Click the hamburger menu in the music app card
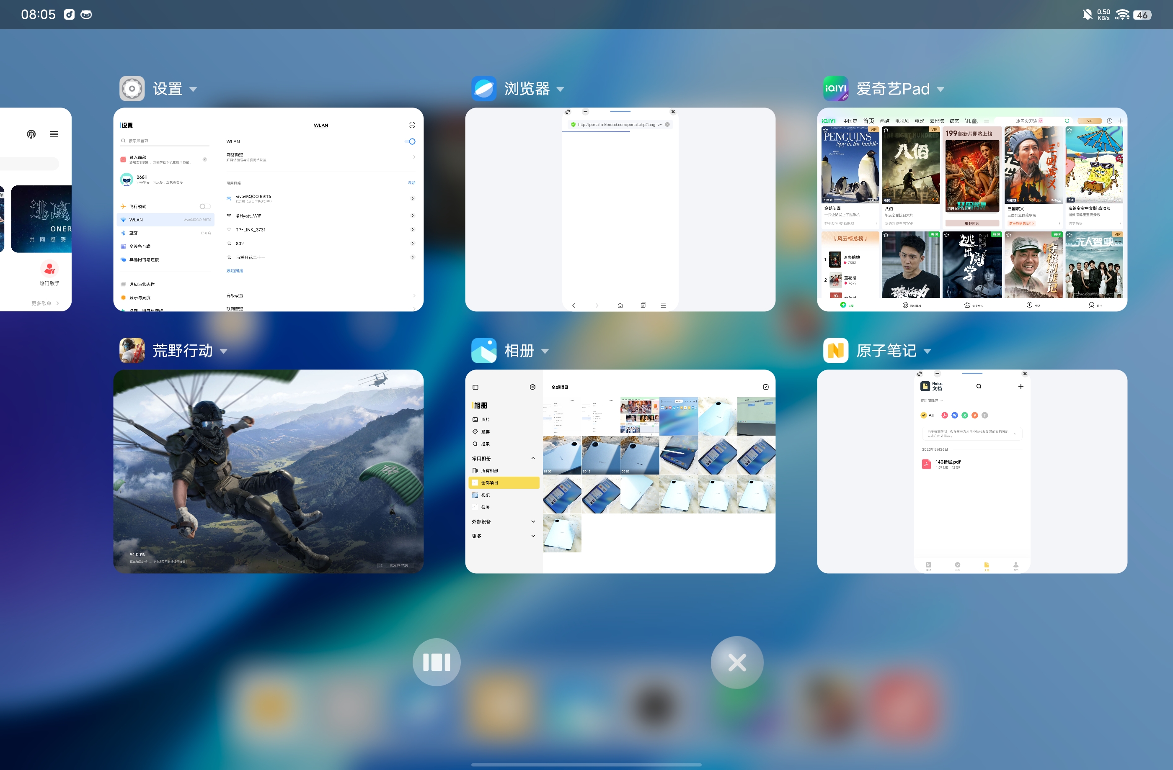 click(x=54, y=134)
